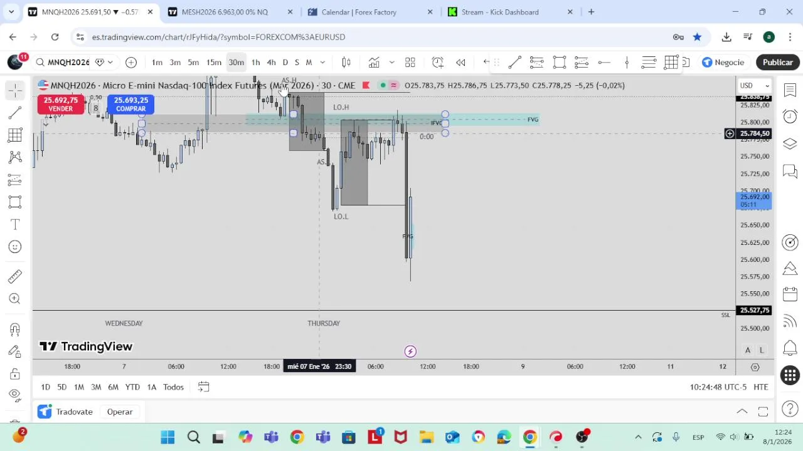Expand the timeframe interval dropdown
The width and height of the screenshot is (803, 451).
322,62
